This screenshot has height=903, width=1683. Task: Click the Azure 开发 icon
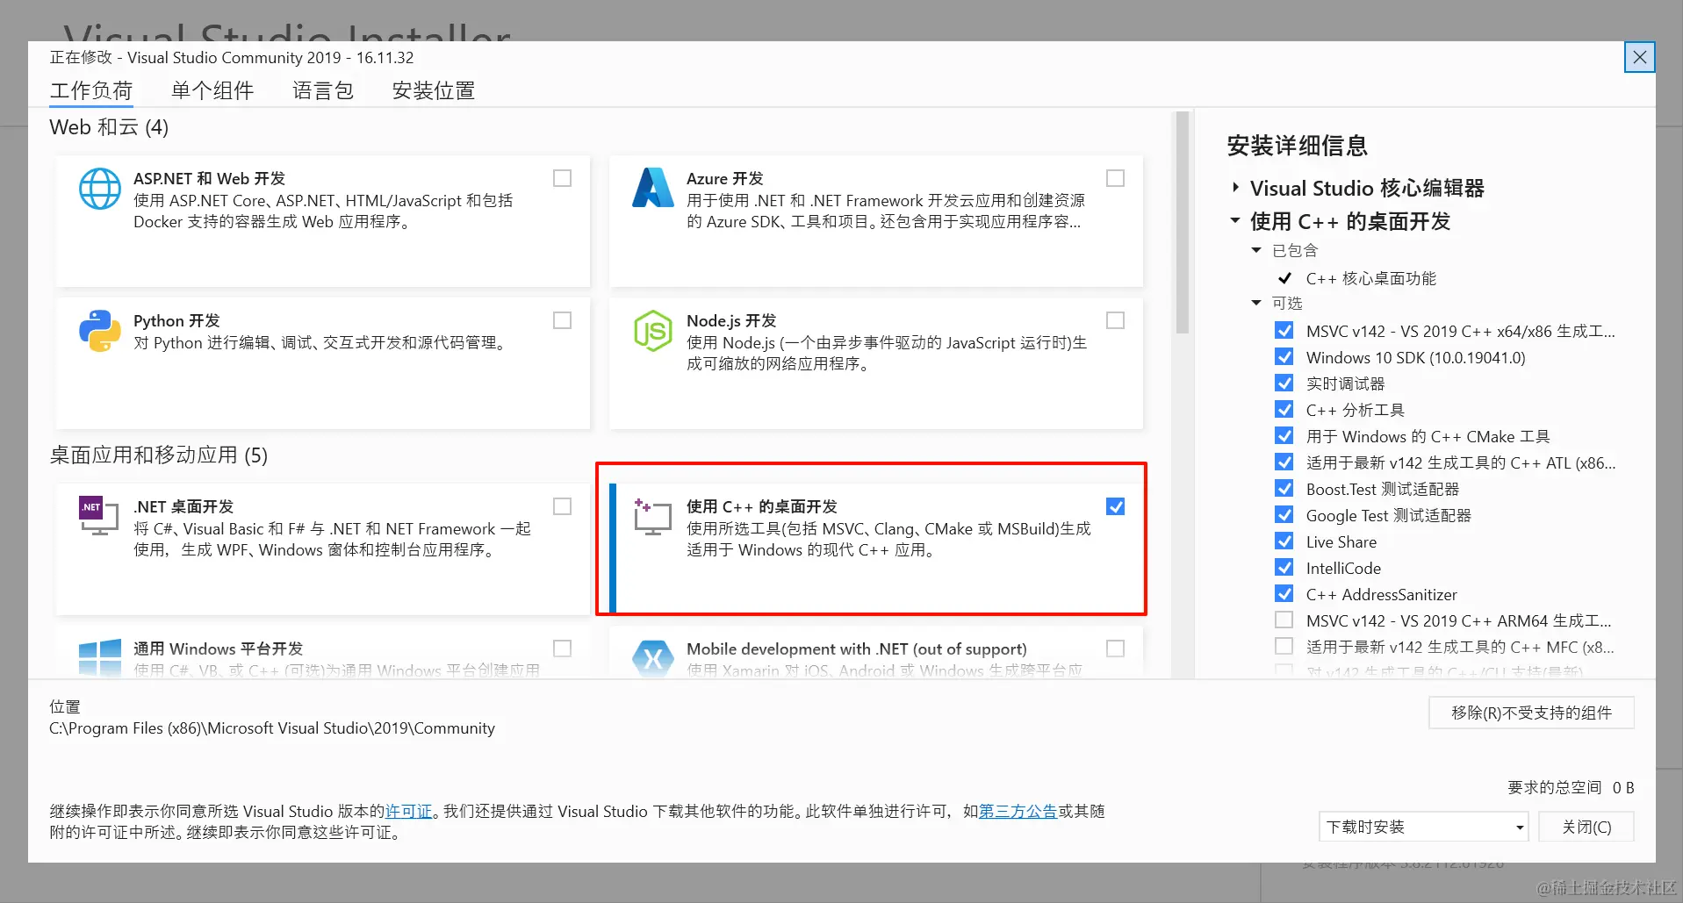point(652,188)
